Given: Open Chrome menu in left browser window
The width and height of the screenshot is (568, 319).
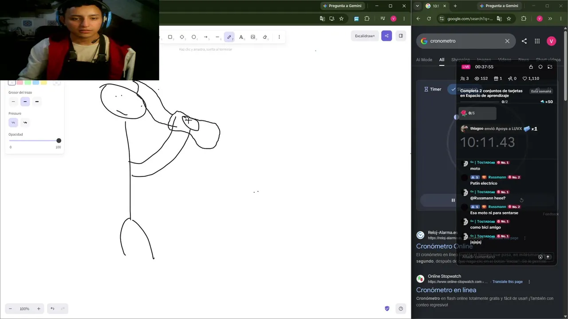Looking at the screenshot, I should point(404,19).
